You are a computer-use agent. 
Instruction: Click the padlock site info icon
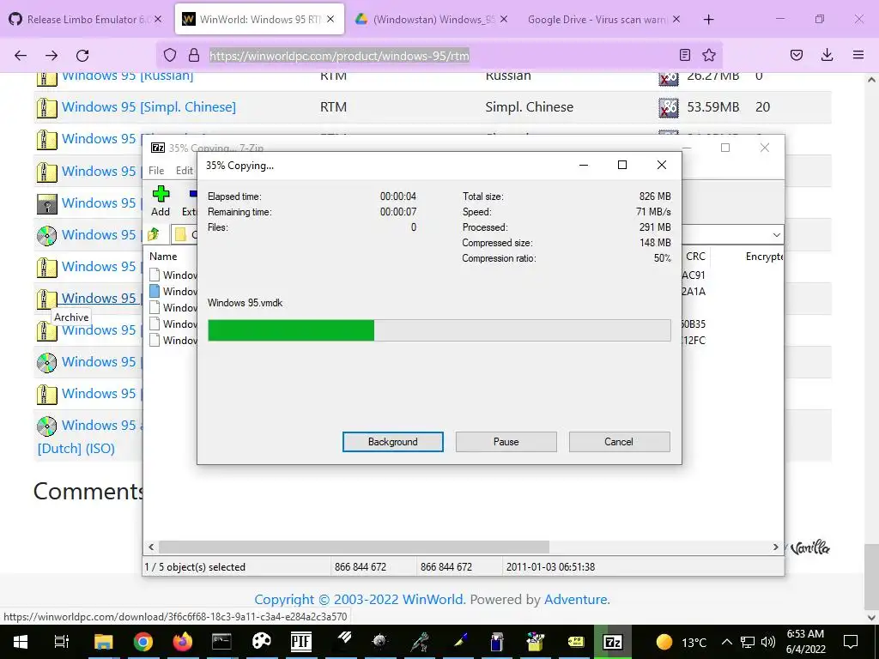pos(194,55)
